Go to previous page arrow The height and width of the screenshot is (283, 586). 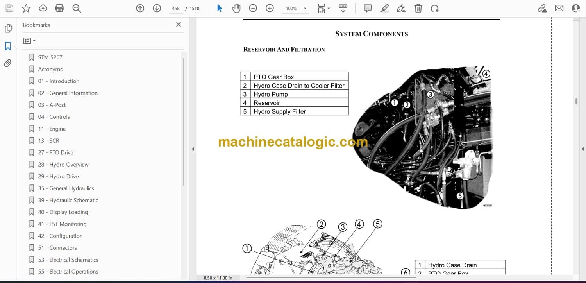pyautogui.click(x=140, y=8)
